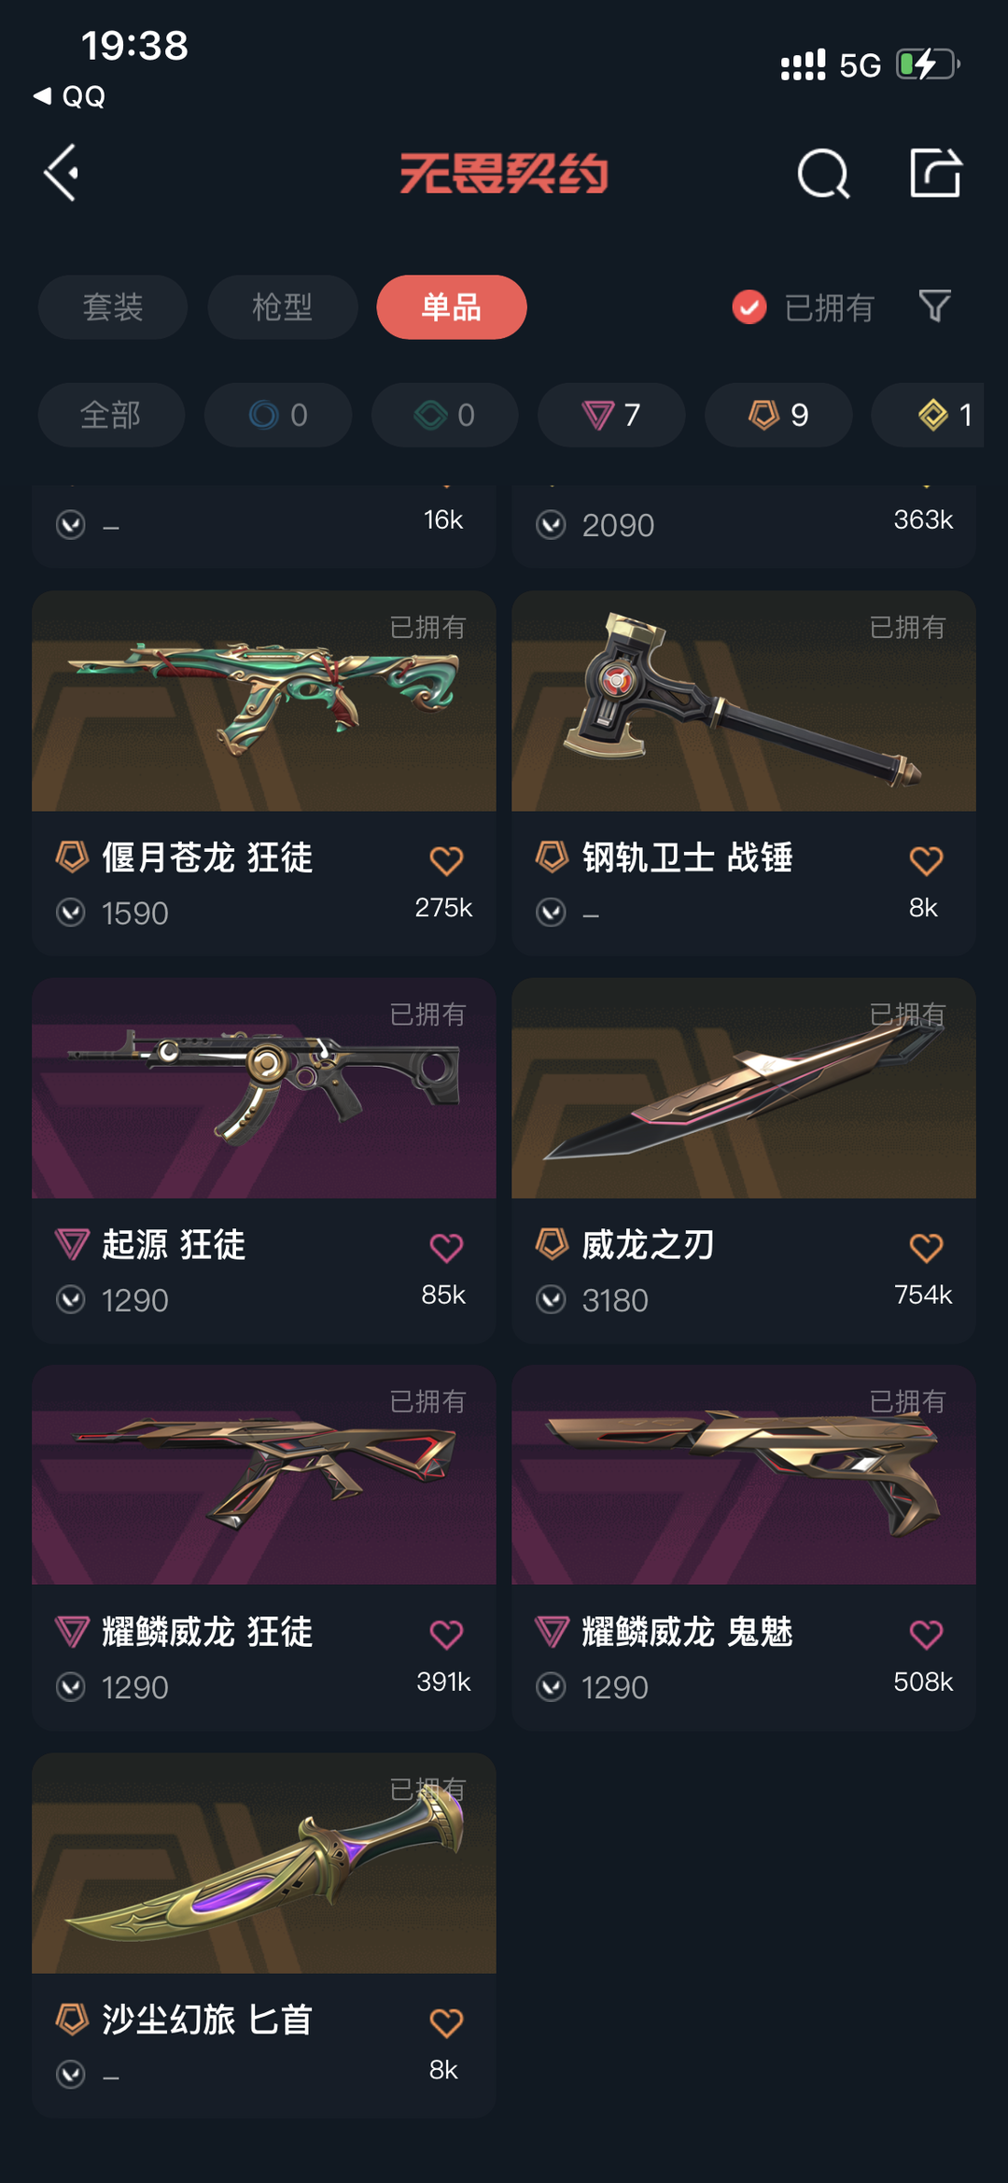Switch to the 套装 tab

pos(113,307)
